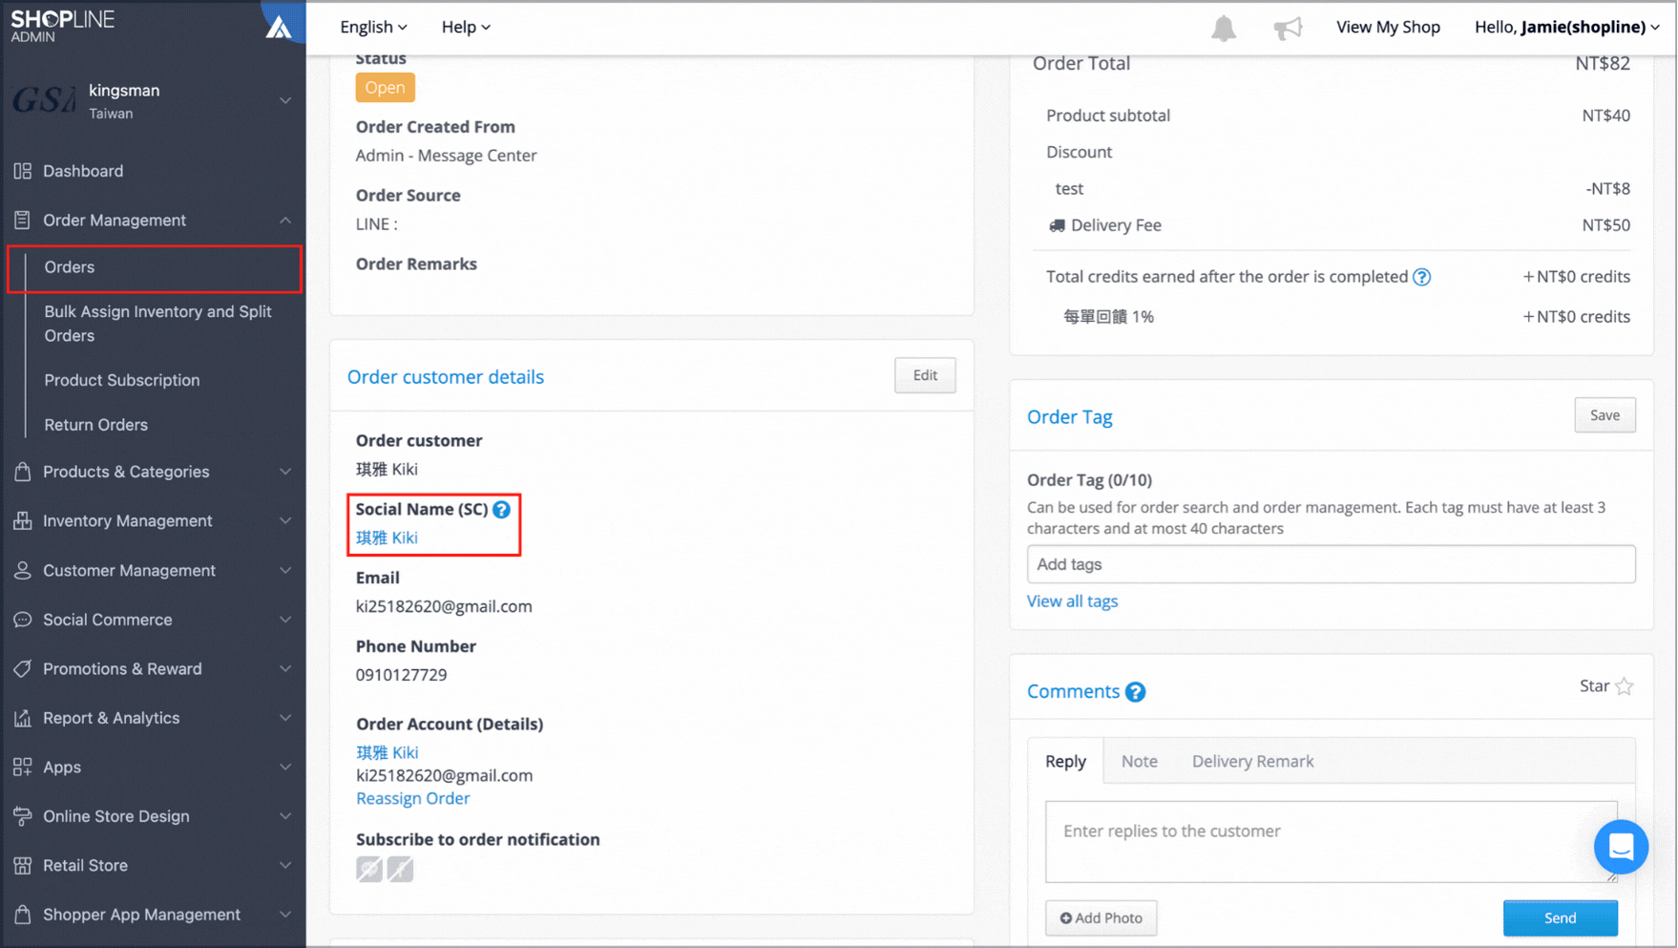Open the English language dropdown
The width and height of the screenshot is (1678, 948).
pos(373,27)
